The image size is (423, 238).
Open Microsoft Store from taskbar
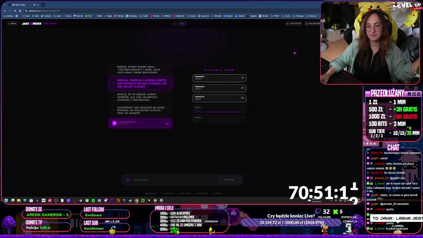click(x=31, y=200)
